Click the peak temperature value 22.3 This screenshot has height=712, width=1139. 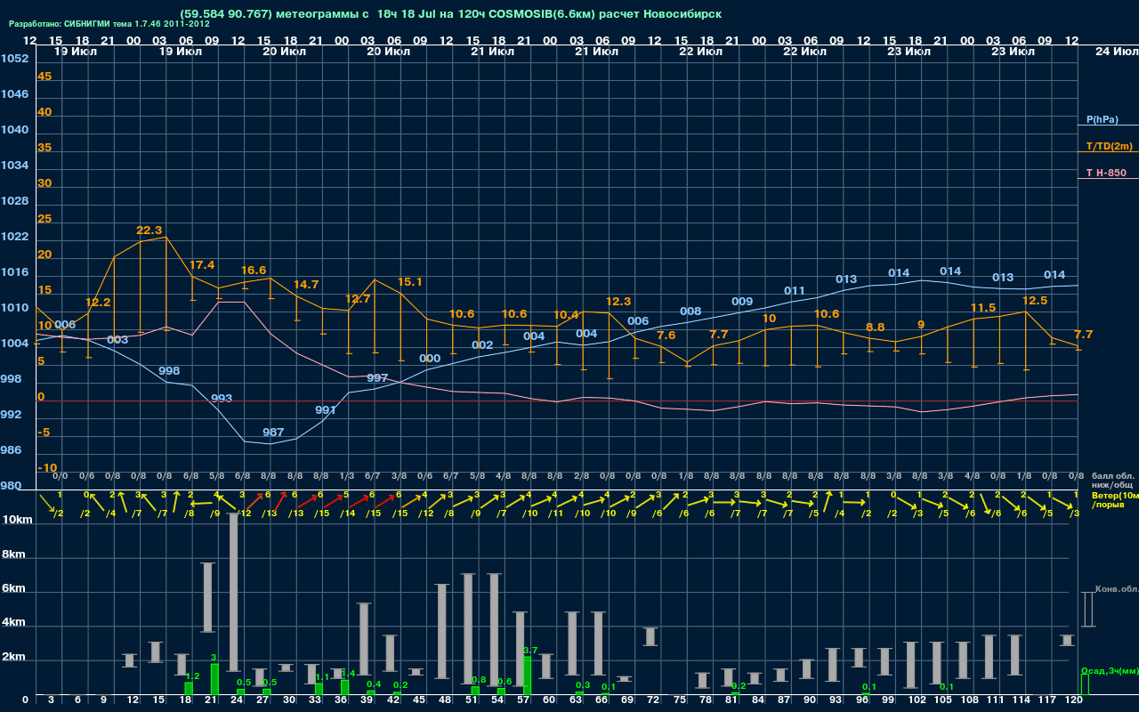point(149,230)
